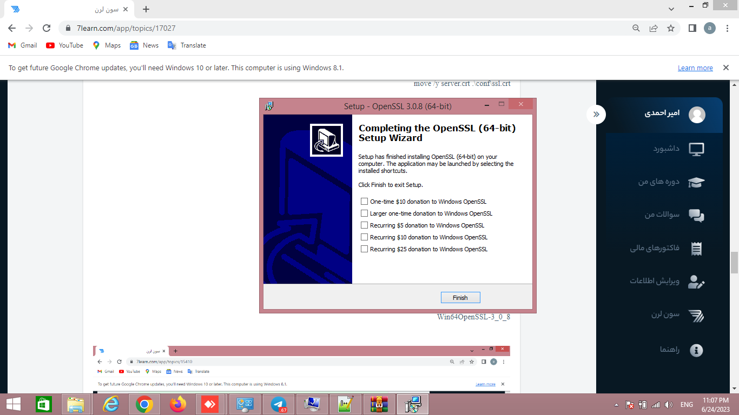Click the graduation cap icon in sidebar

click(x=696, y=183)
